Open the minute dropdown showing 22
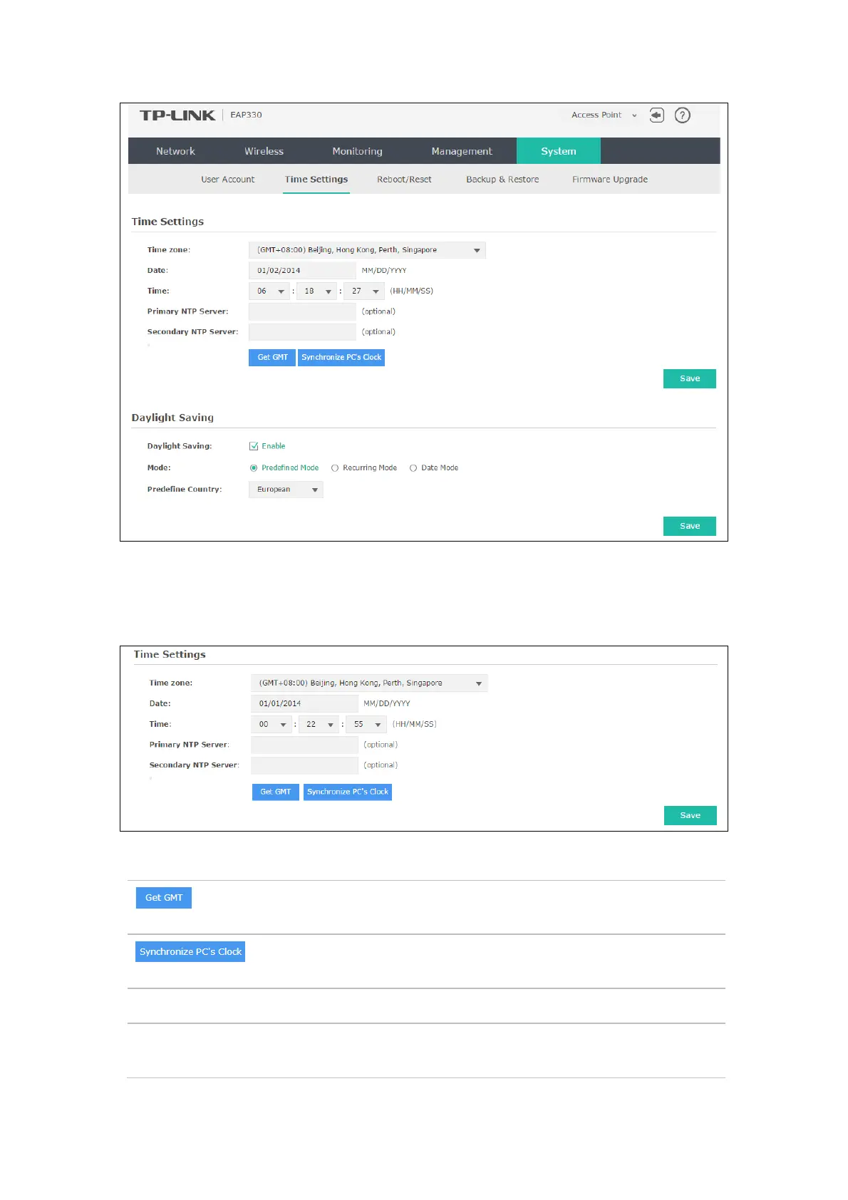This screenshot has width=848, height=1200. 319,725
